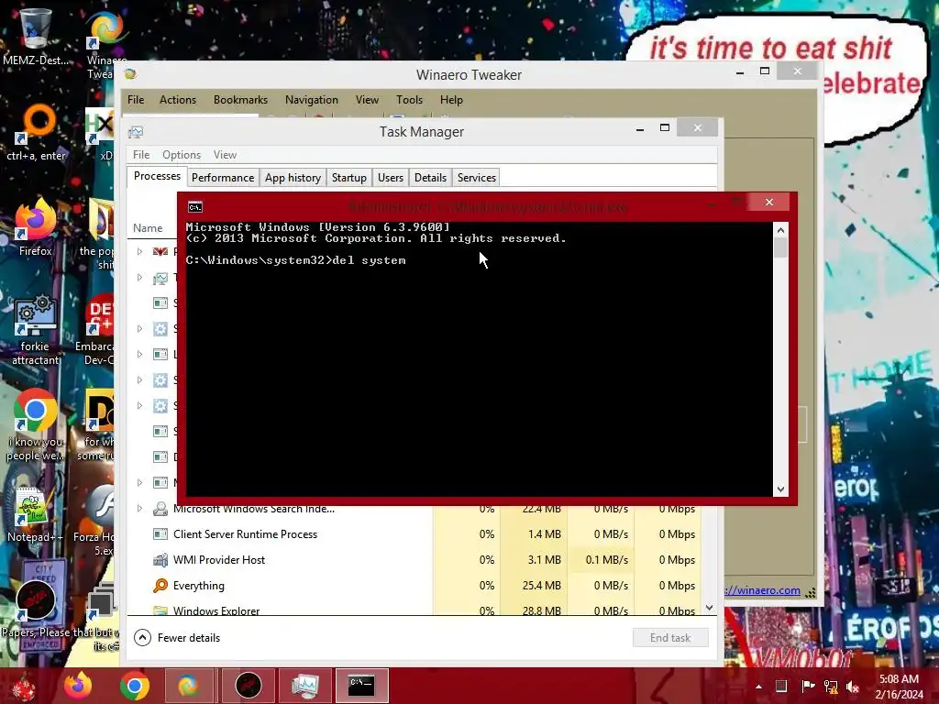The width and height of the screenshot is (939, 704).
Task: Open the Winaero Tweaker desktop shortcut
Action: (x=105, y=45)
